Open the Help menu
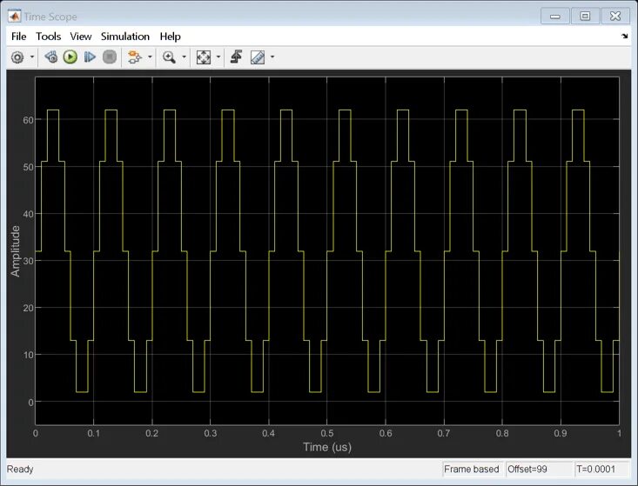This screenshot has height=486, width=638. [x=170, y=37]
